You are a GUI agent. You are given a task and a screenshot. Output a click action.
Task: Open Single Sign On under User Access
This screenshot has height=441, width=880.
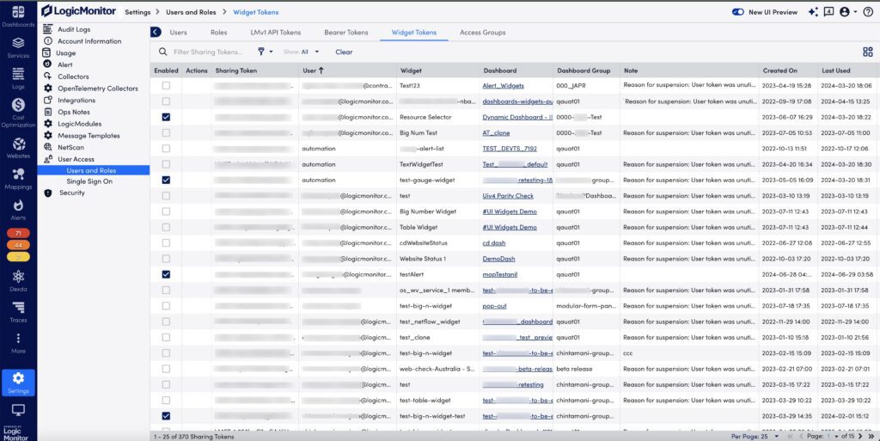[89, 181]
